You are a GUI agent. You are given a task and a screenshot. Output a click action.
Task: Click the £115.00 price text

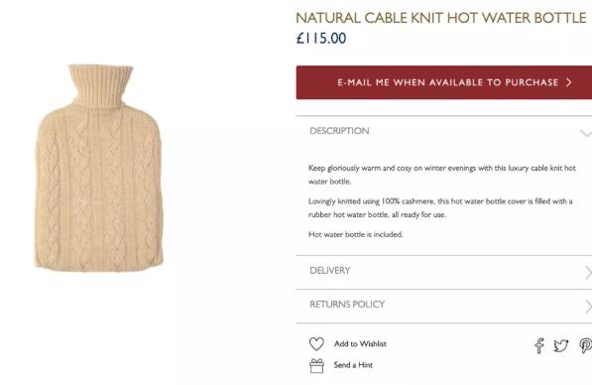click(x=321, y=38)
